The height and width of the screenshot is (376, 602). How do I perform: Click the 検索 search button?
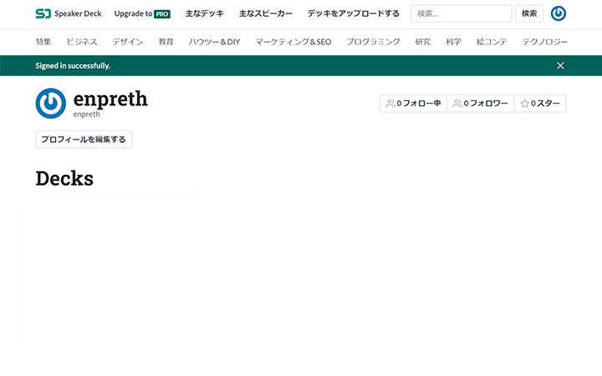tap(529, 13)
